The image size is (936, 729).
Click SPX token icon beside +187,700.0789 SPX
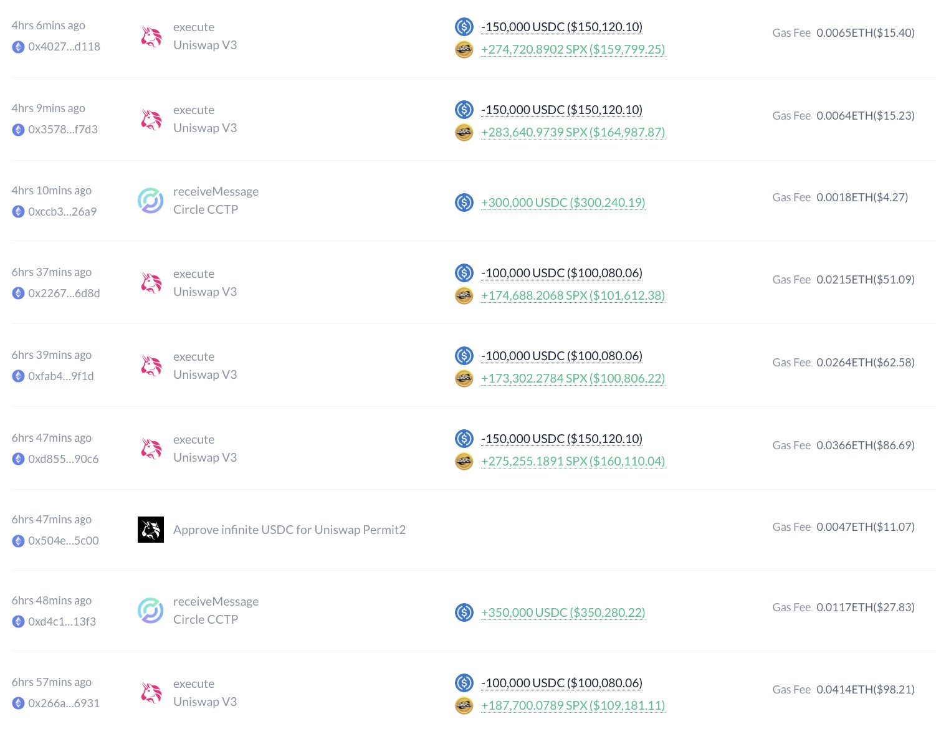click(464, 705)
